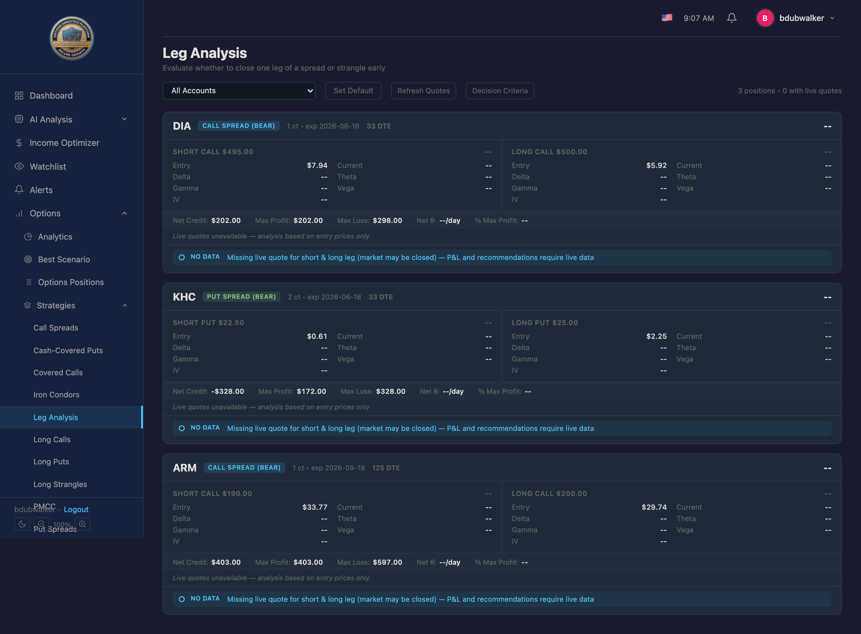Click the LONG CALL $200.00 heading
Image resolution: width=861 pixels, height=634 pixels.
click(x=549, y=494)
